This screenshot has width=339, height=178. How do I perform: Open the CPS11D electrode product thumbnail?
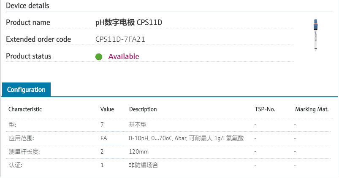(x=315, y=35)
